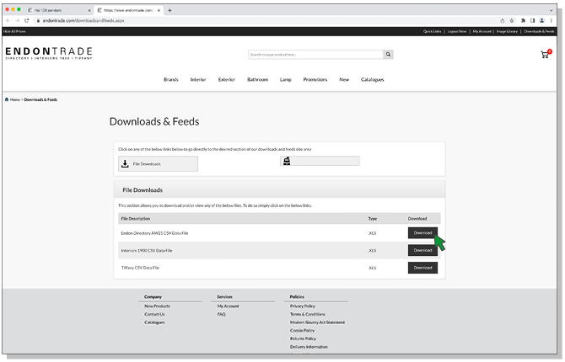Open the Exterior menu
Viewport: 565px width, 362px height.
coord(227,79)
